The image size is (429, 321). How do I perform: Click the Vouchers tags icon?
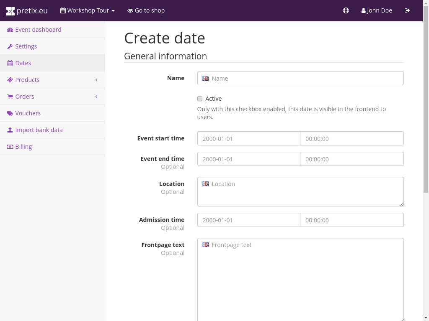[x=10, y=113]
